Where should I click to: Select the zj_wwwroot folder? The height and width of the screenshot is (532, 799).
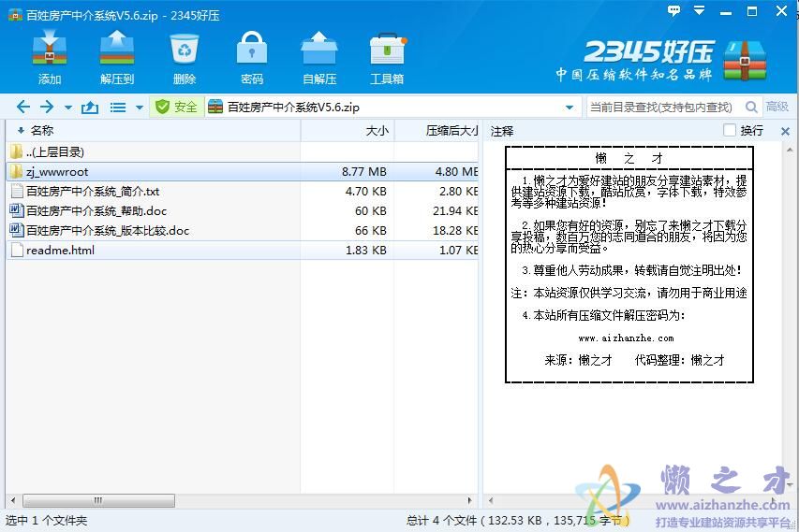[x=242, y=171]
